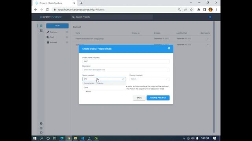252x141 pixels.
Task: Go back with the browser back arrow
Action: [x=35, y=9]
